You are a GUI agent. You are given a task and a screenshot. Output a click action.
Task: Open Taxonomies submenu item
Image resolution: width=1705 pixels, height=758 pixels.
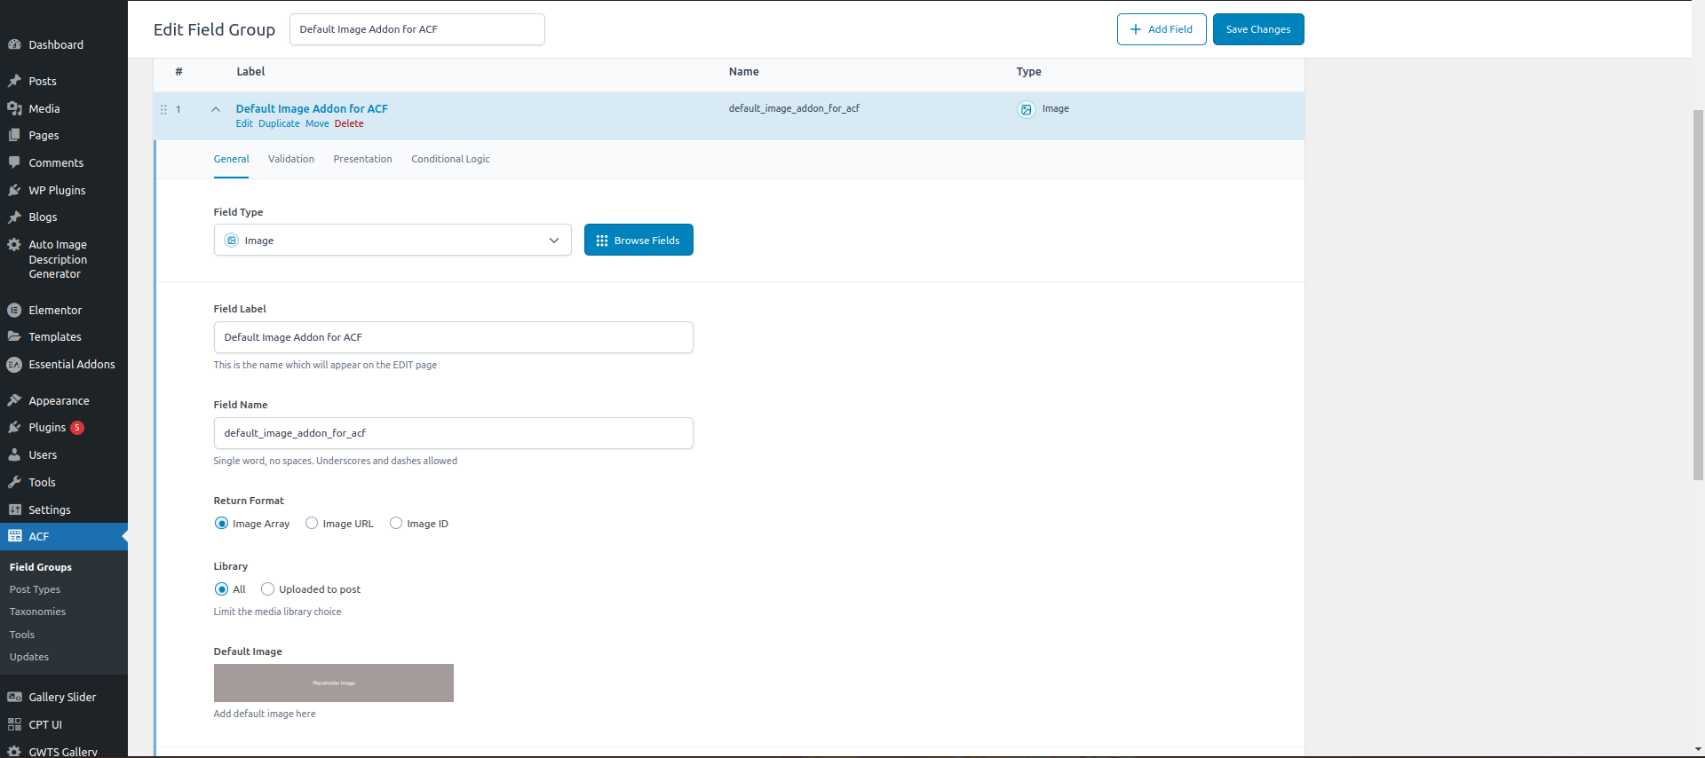pos(37,612)
